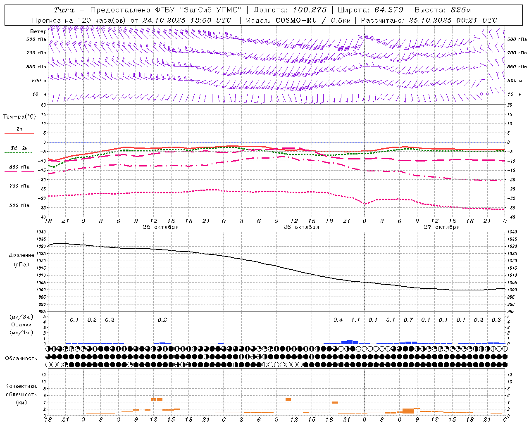The image size is (529, 423).
Task: Click "Прогноз на 120 часа(ов)" header text
Action: click(x=79, y=20)
